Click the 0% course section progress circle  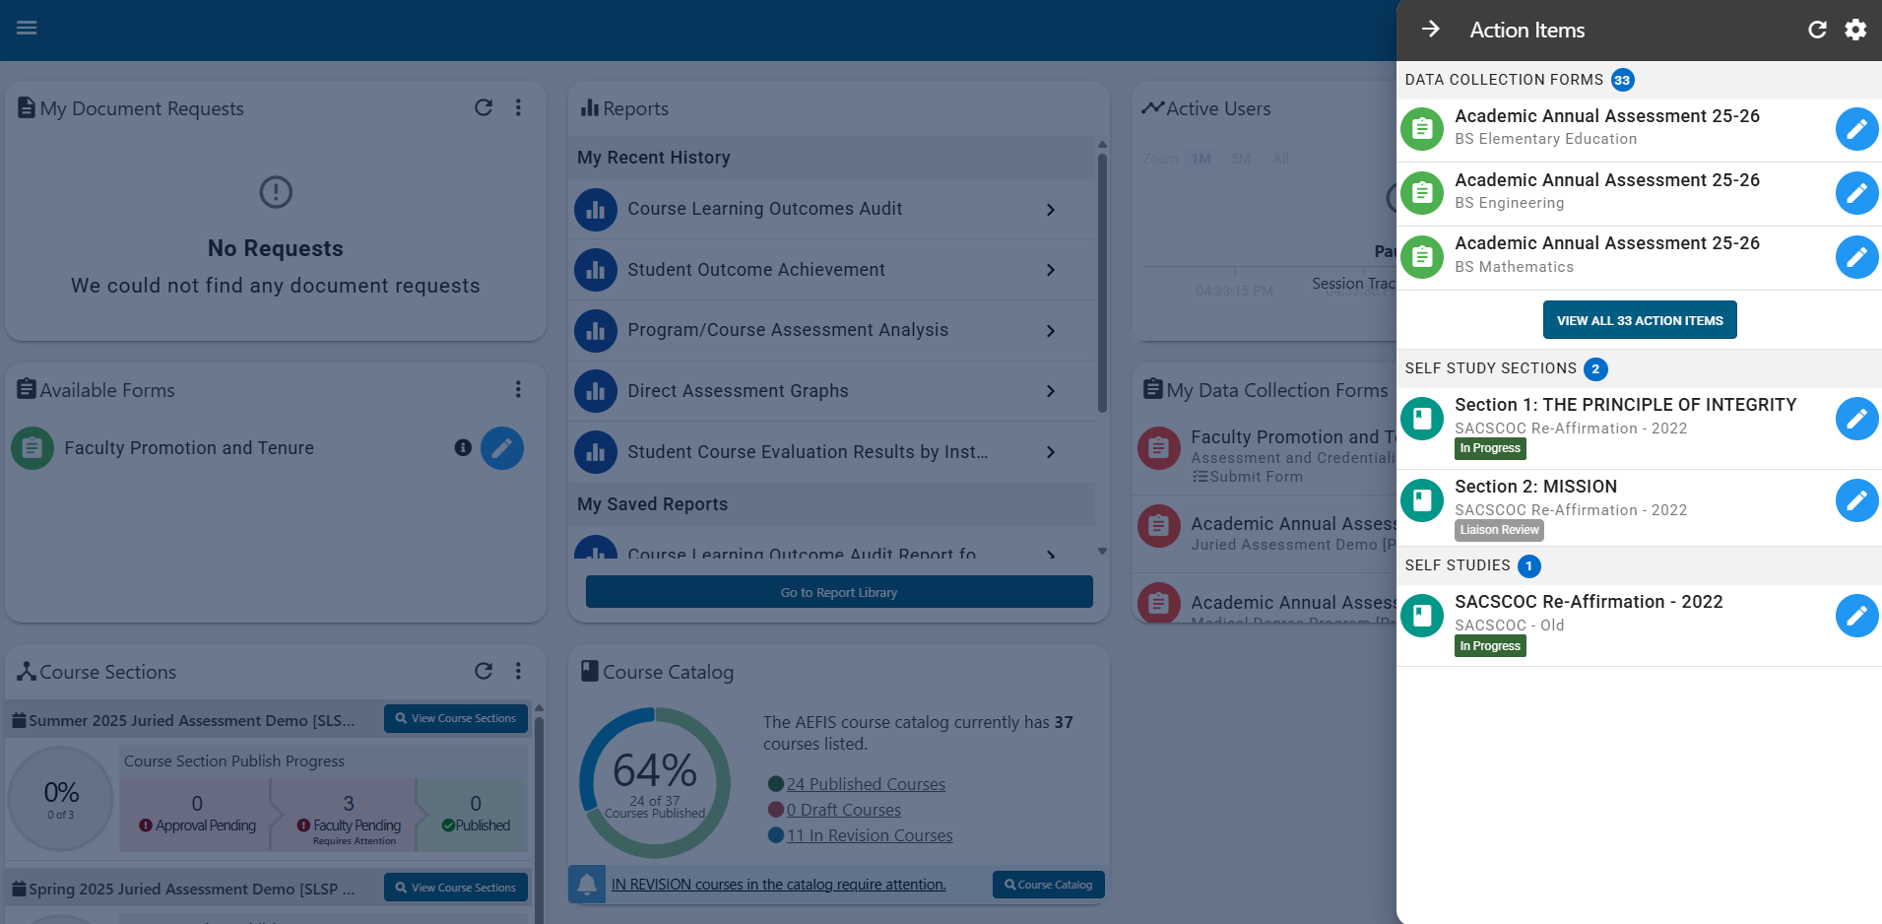coord(61,800)
